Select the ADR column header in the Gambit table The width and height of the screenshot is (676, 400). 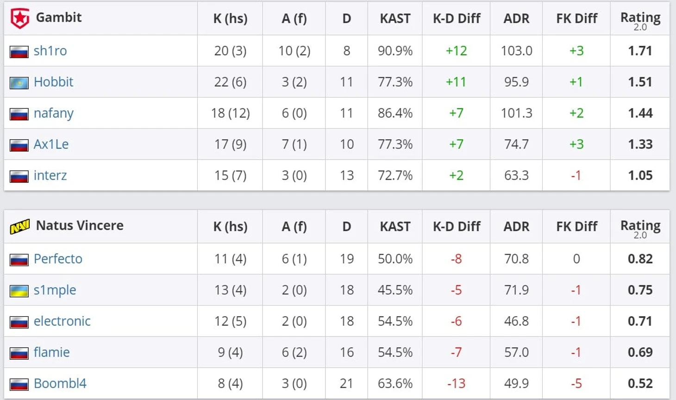coord(516,19)
